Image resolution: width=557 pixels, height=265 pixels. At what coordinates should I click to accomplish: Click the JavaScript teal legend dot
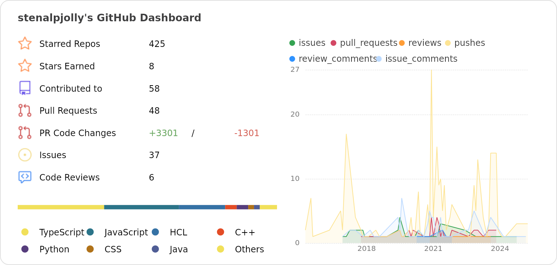(x=90, y=232)
